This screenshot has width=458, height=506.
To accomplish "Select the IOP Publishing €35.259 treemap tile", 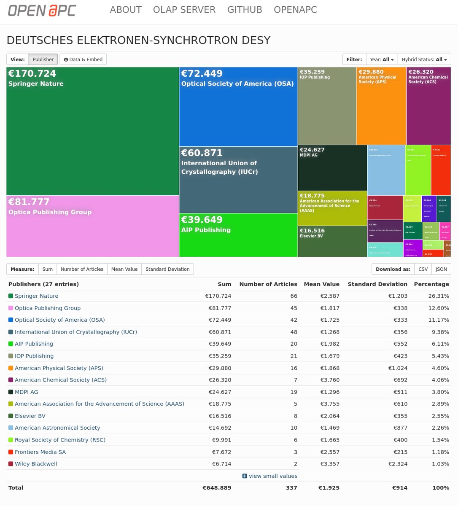I will (x=327, y=106).
